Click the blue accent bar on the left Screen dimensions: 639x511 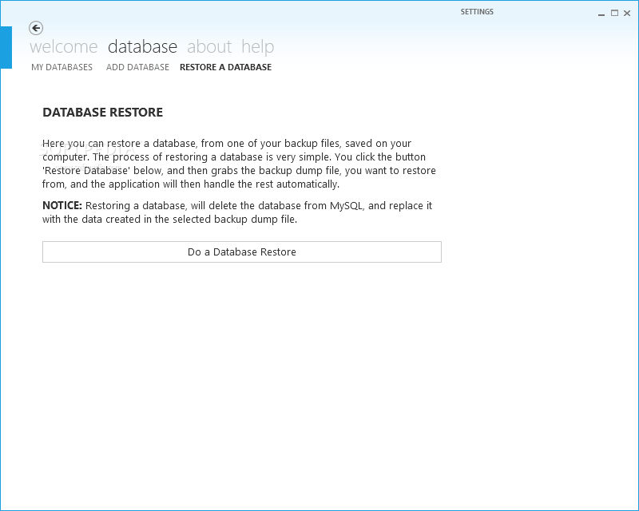(5, 46)
